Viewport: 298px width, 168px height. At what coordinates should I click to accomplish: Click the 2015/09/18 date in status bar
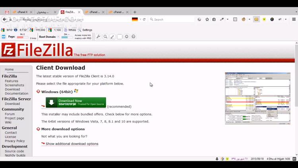pos(257,159)
